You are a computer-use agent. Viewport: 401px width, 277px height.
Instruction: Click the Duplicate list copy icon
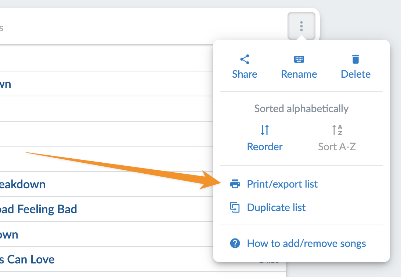tap(235, 207)
